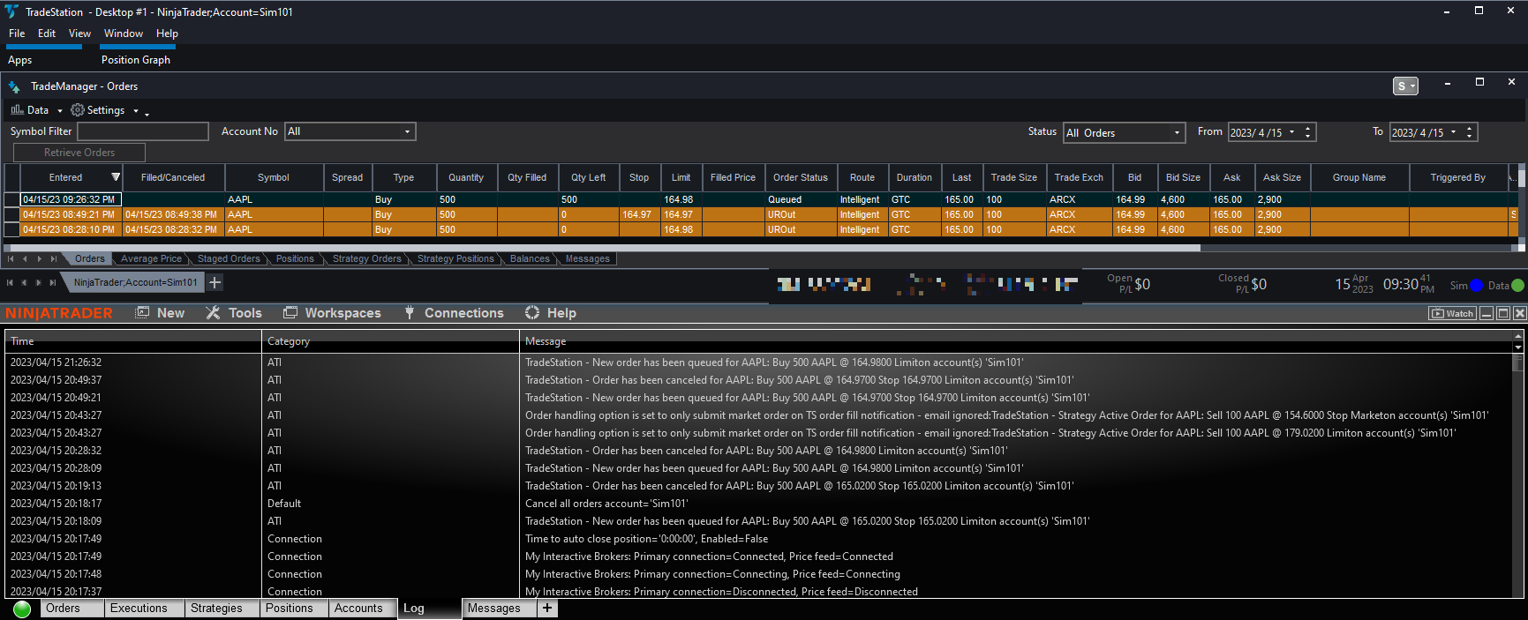Open the From date calendar dropdown

click(1292, 132)
